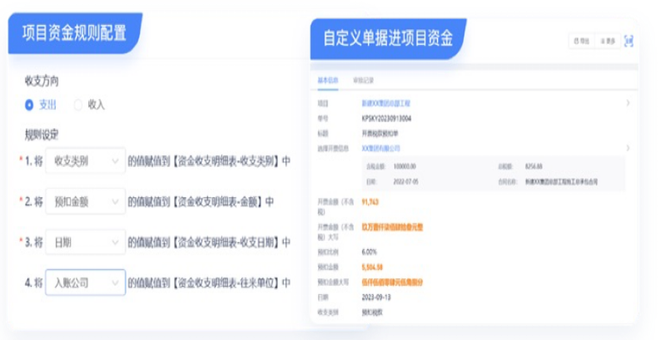
Task: Click the 自定义单据进项目资金 header banner
Action: tap(388, 37)
